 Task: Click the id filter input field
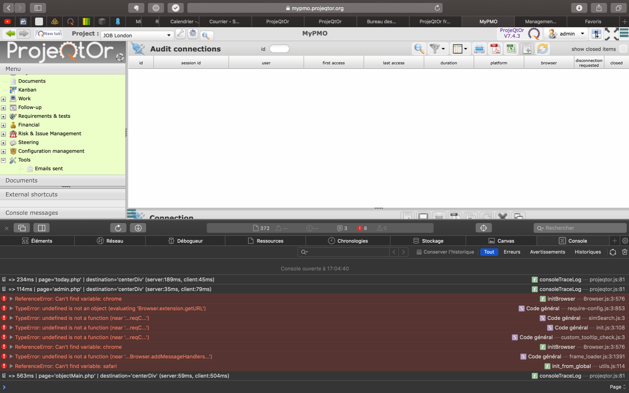(279, 49)
